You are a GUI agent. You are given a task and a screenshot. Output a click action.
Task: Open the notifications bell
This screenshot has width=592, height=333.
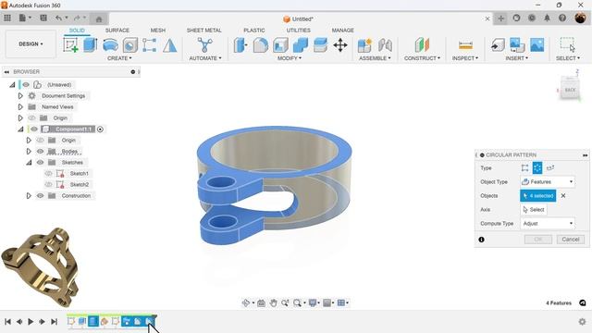[x=547, y=18]
